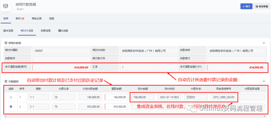Click the 保存草稿 save draft button
Image resolution: width=271 pixels, height=120 pixels.
(x=262, y=6)
